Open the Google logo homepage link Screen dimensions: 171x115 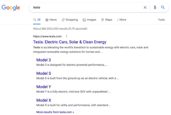(11, 8)
